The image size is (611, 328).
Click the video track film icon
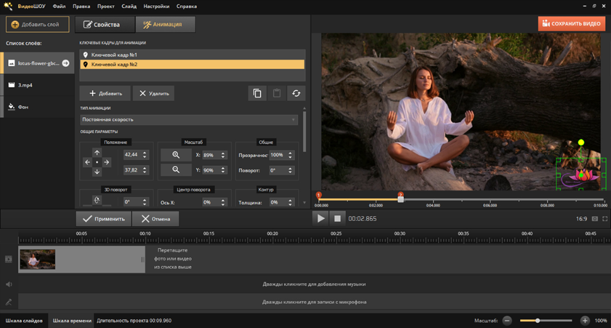pyautogui.click(x=9, y=259)
